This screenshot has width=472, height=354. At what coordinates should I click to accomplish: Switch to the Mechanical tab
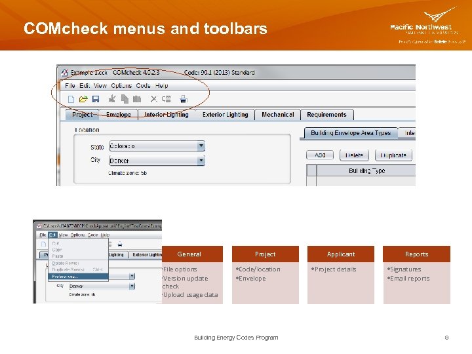coord(277,115)
